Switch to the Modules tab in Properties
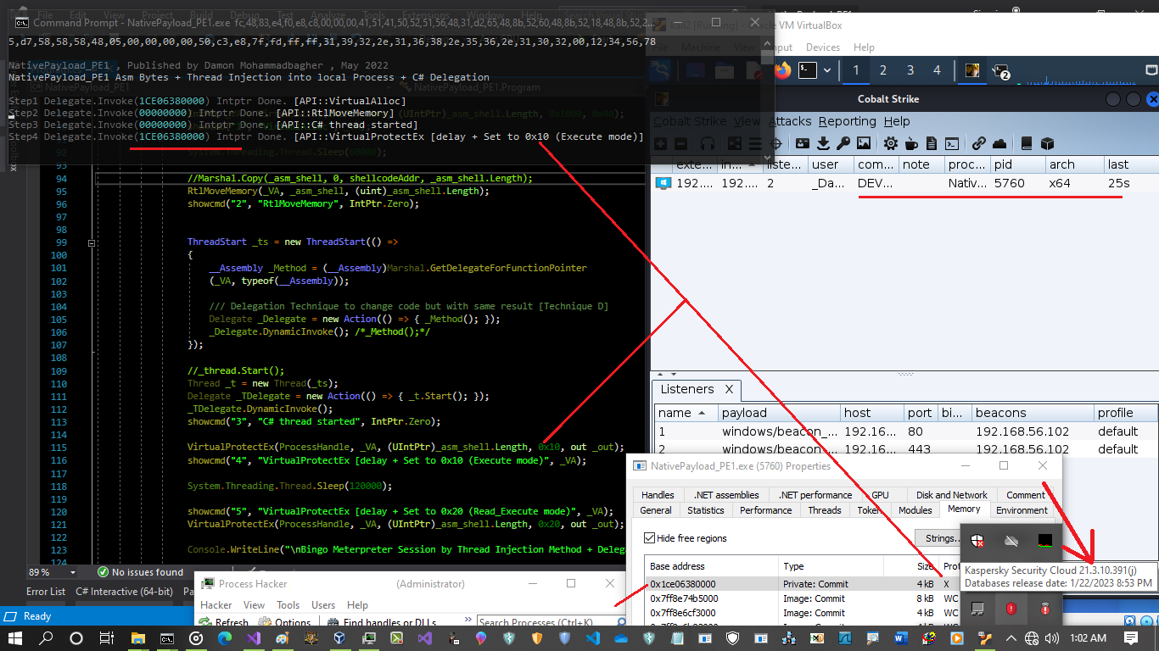The image size is (1159, 651). click(915, 510)
